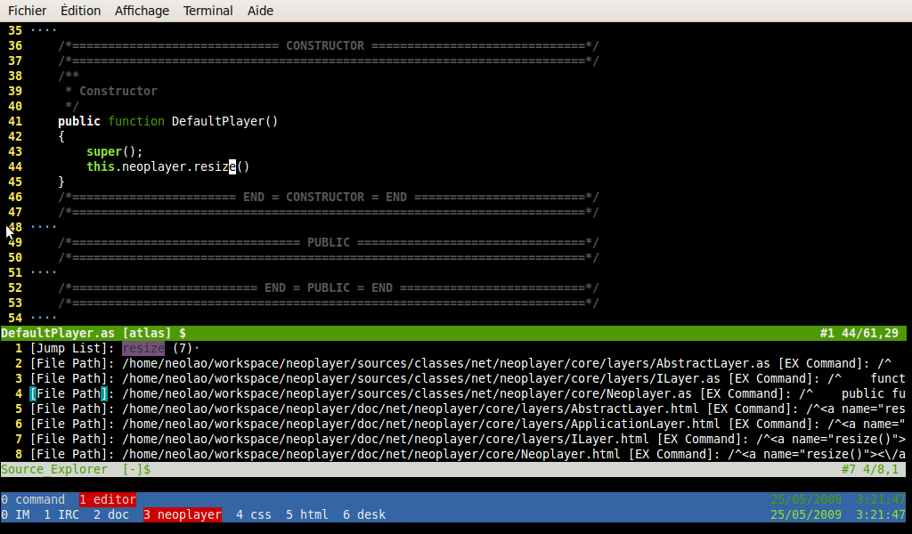
Task: Switch to '1 IRC' screen tab
Action: tap(61, 514)
